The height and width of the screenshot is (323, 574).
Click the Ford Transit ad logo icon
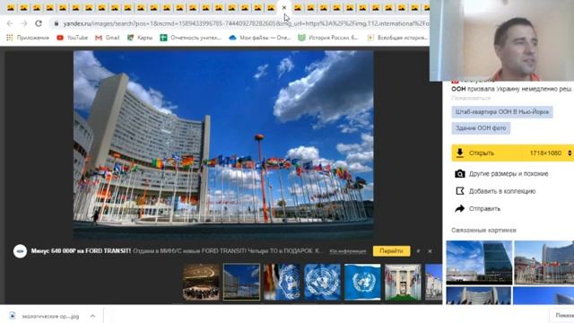pos(20,251)
